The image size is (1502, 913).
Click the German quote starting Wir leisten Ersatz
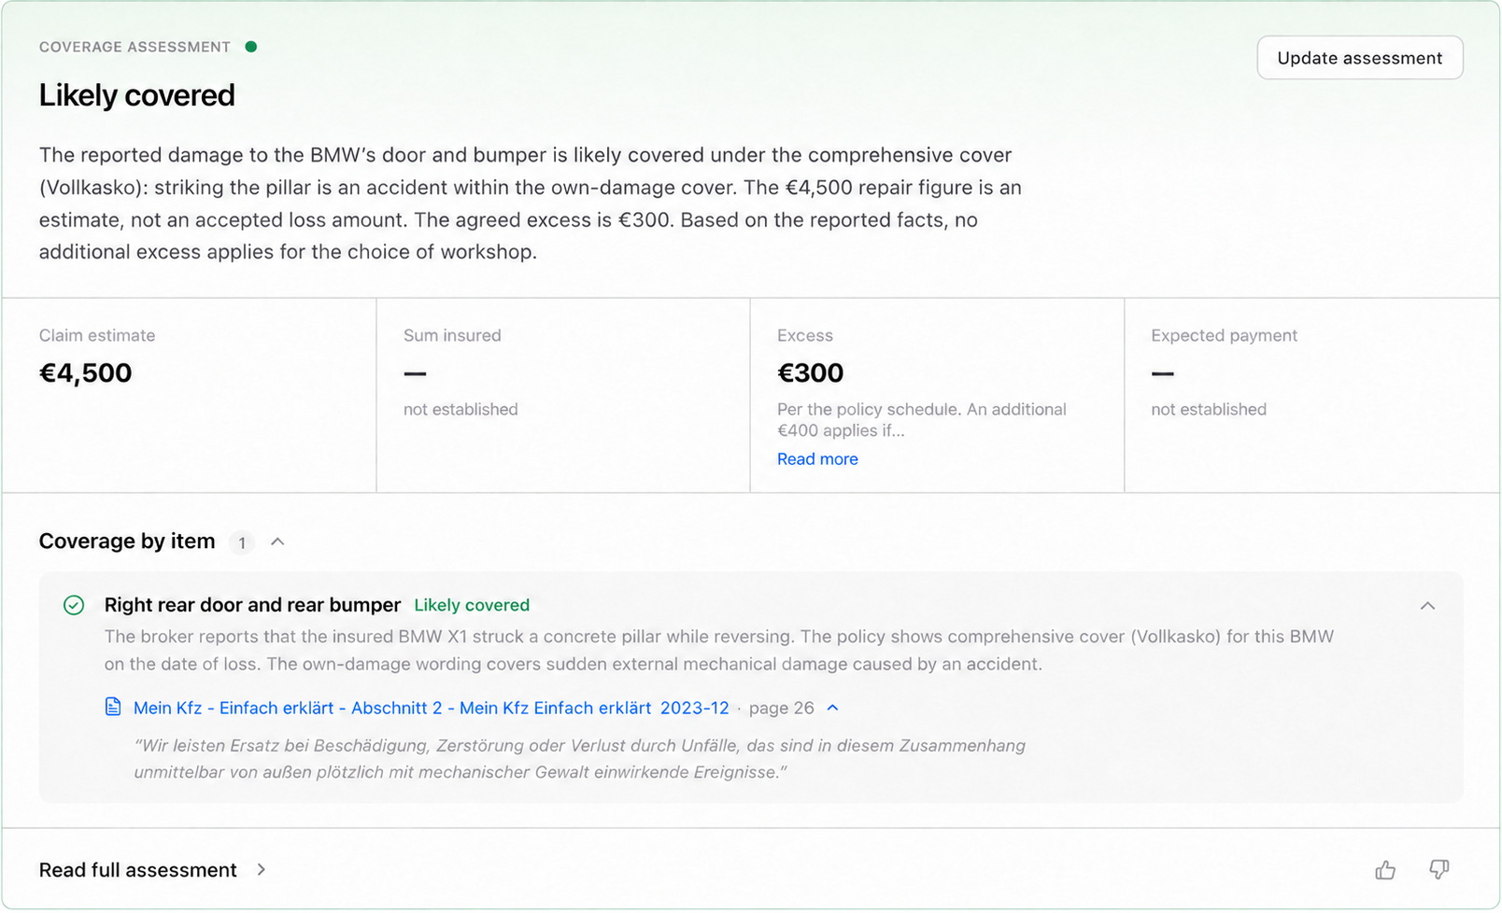(x=579, y=759)
